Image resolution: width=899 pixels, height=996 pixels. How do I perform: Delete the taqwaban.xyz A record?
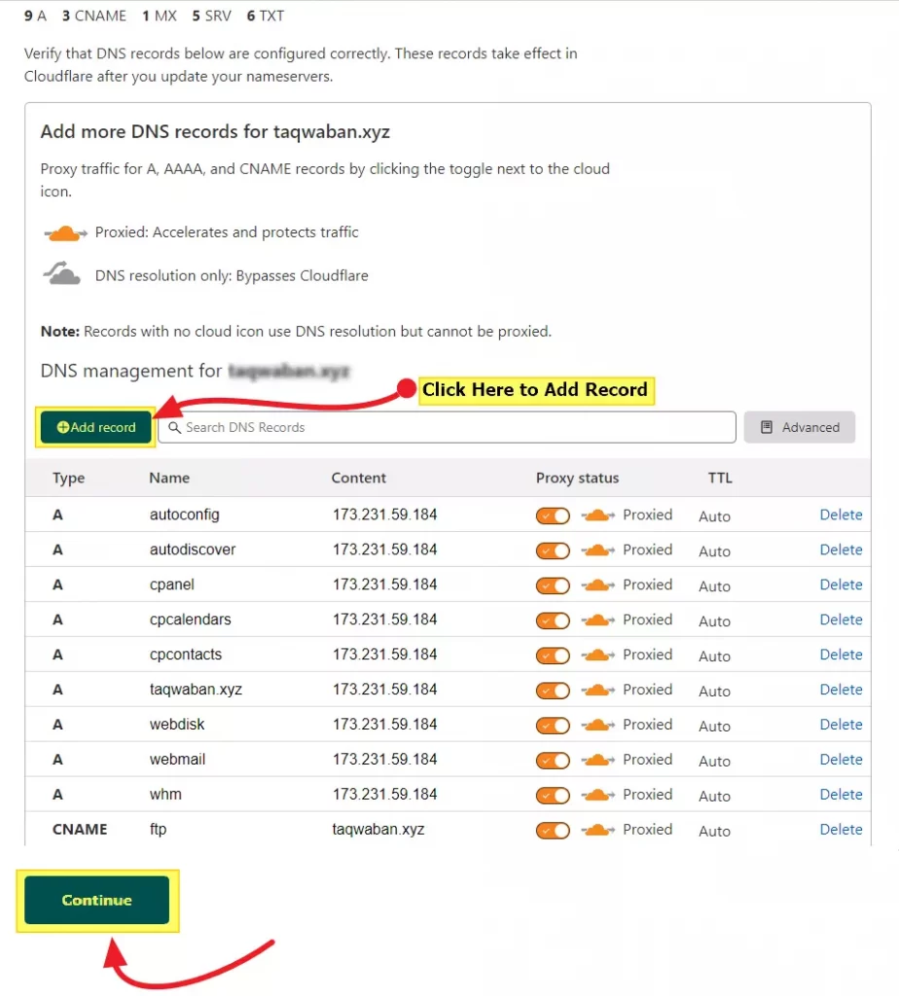841,690
